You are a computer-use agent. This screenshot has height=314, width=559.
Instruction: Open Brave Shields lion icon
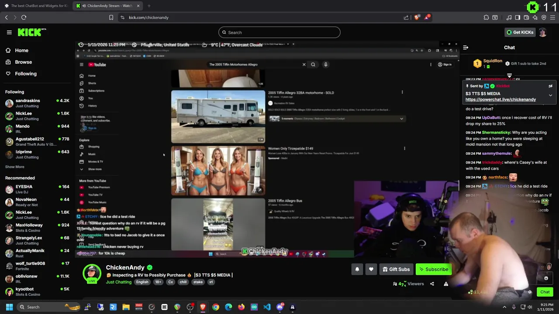417,17
